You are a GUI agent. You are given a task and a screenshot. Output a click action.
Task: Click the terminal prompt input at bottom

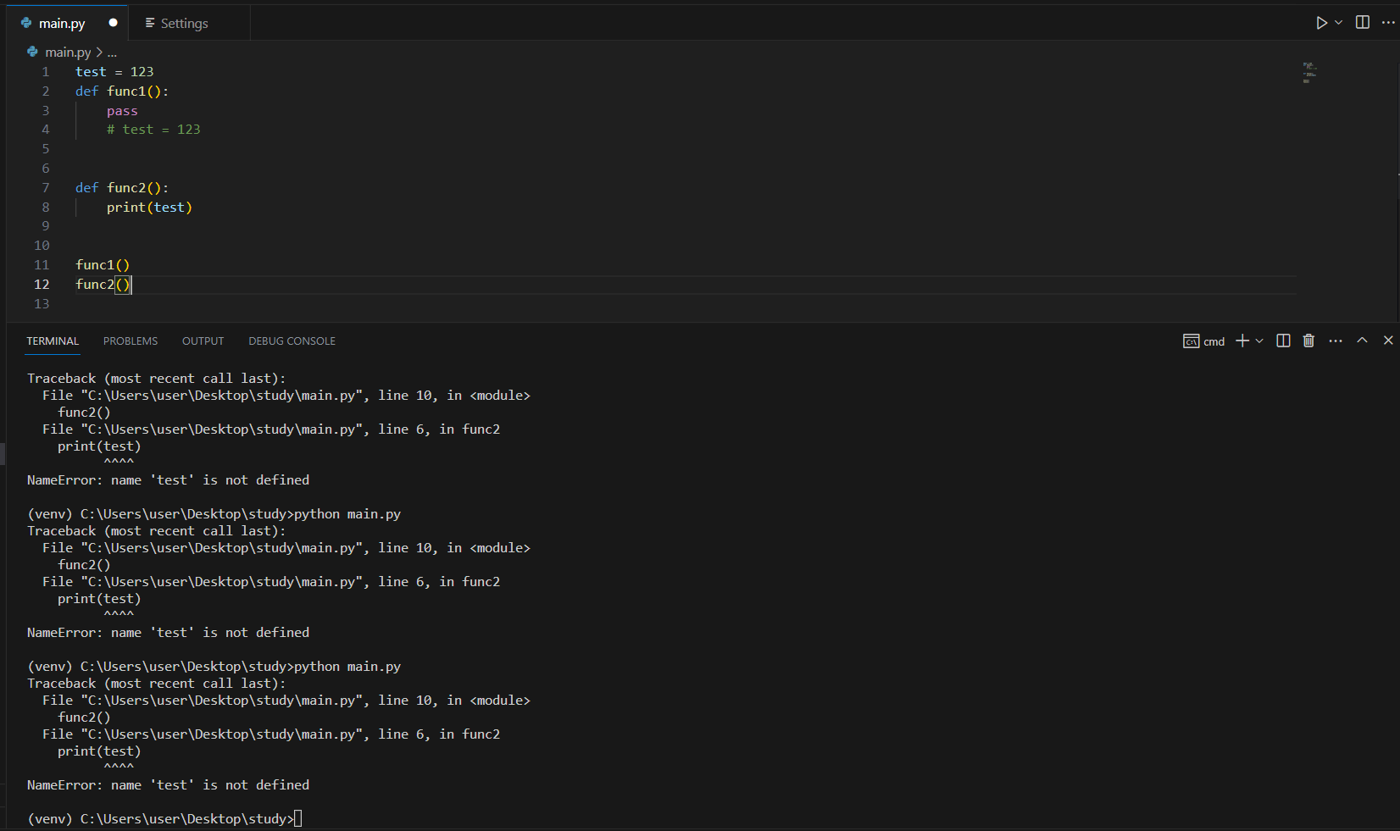[x=298, y=819]
